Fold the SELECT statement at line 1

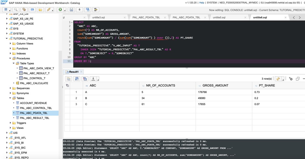pos(72,22)
